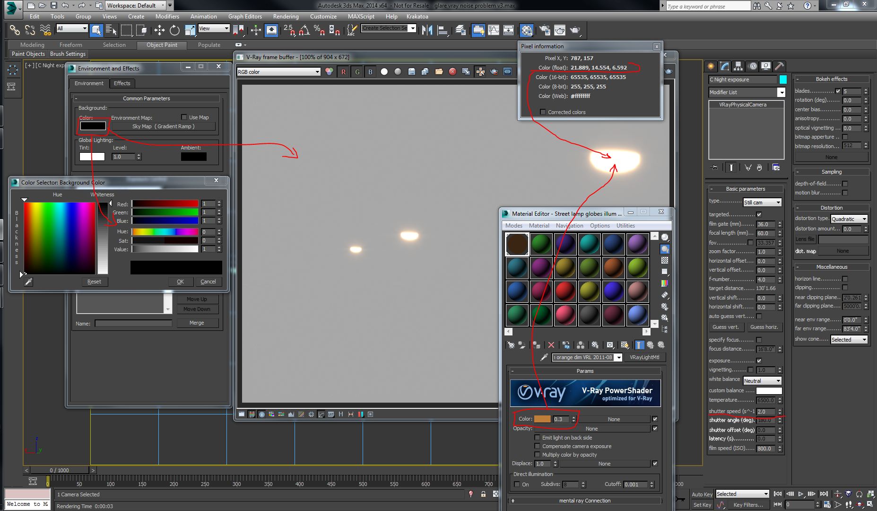Open the material name dropdown arrow
This screenshot has height=511, width=877.
point(618,358)
